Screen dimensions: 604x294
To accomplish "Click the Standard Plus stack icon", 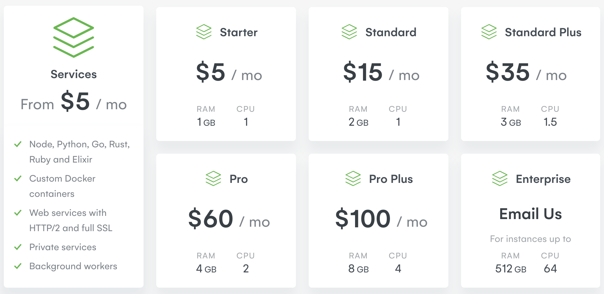I will (489, 32).
